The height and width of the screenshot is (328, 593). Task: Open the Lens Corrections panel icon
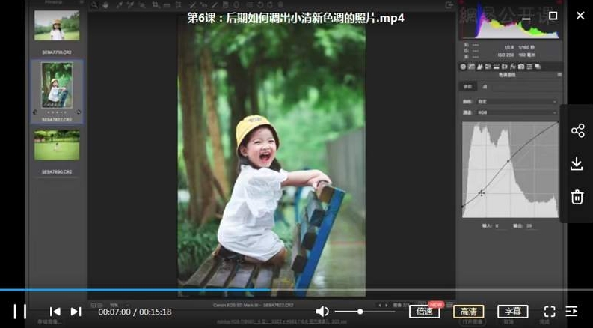[505, 67]
